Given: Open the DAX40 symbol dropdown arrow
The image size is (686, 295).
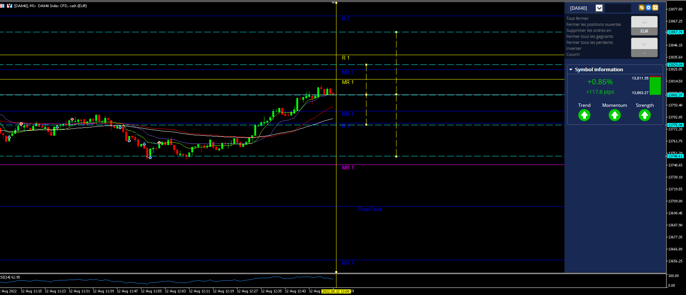Looking at the screenshot, I should (x=599, y=8).
